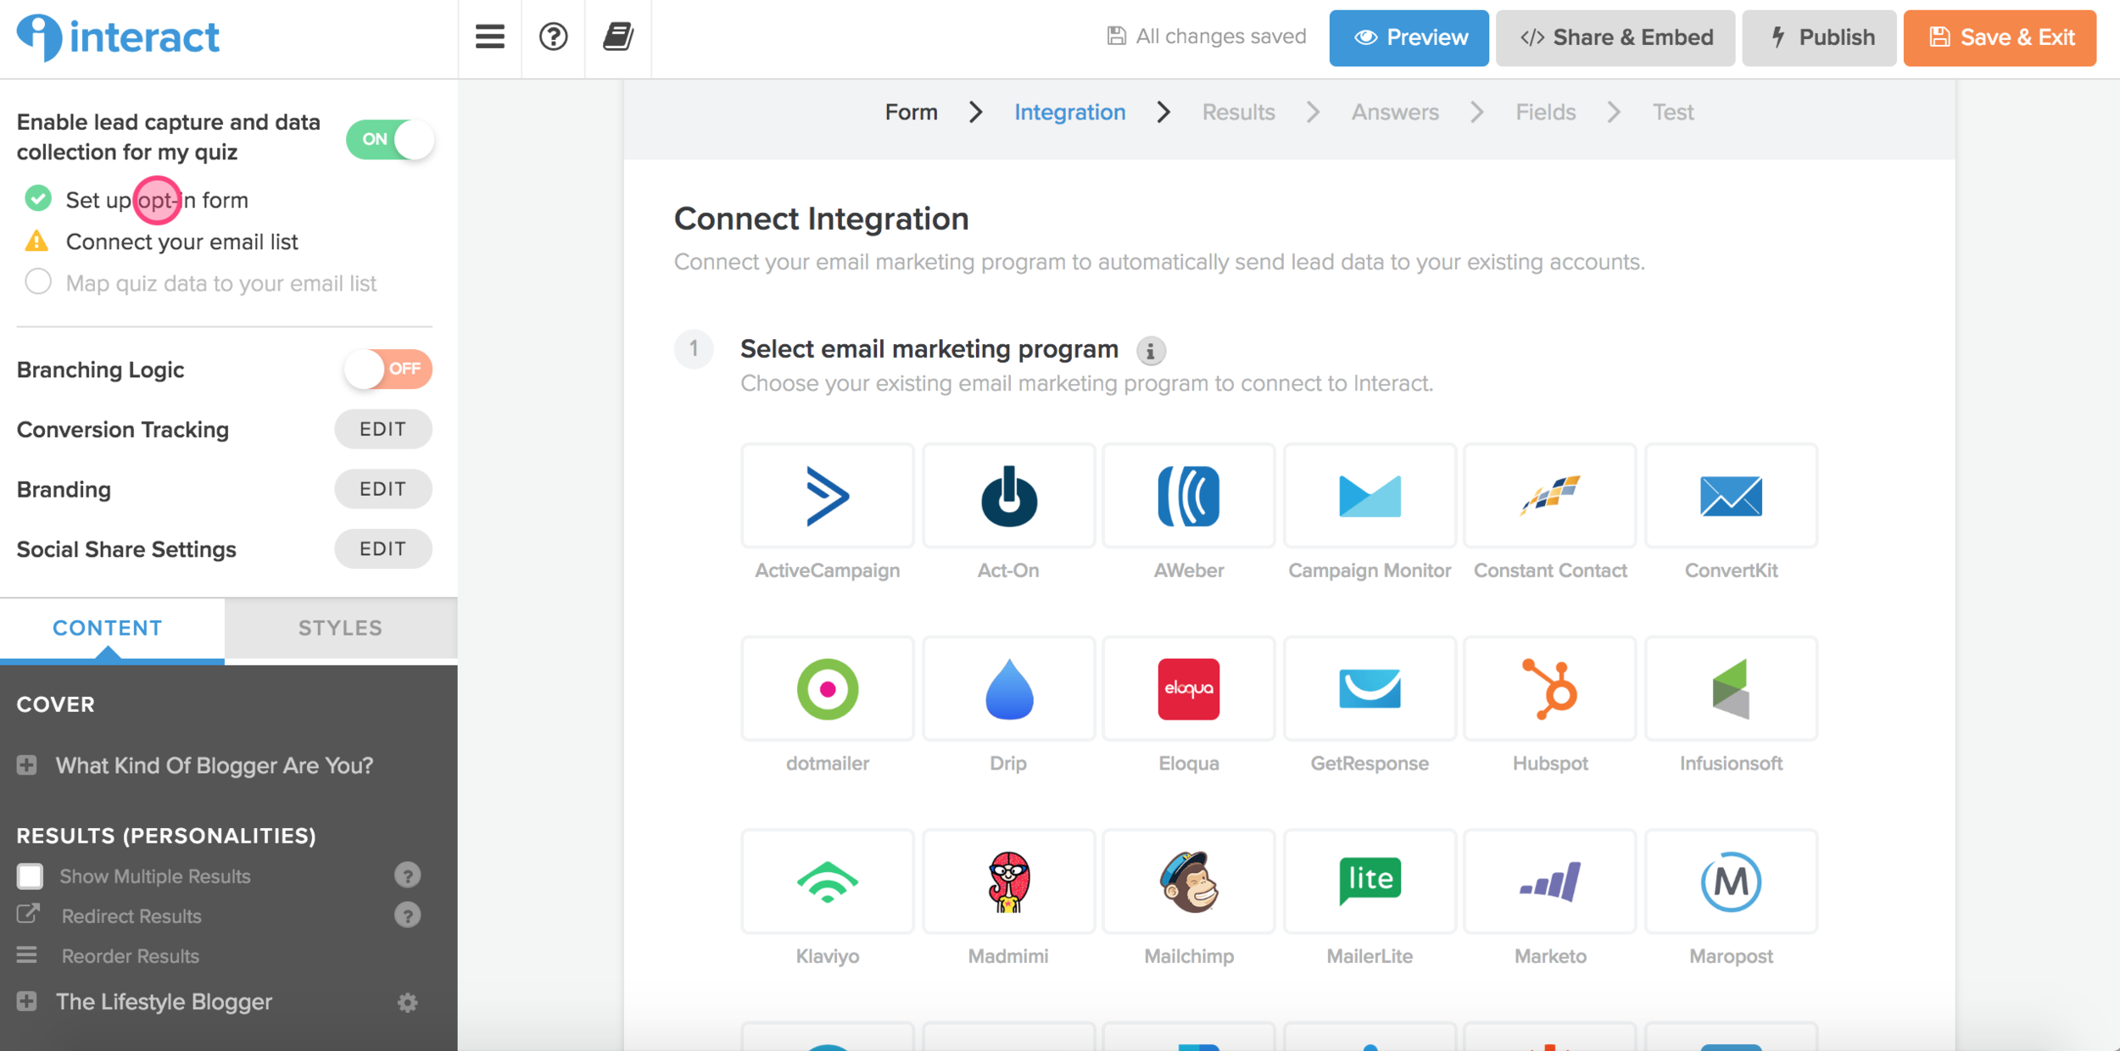Screen dimensions: 2120x1051
Task: Open the documentation book icon
Action: coord(617,36)
